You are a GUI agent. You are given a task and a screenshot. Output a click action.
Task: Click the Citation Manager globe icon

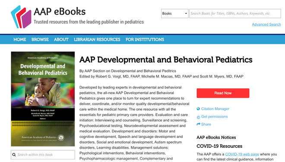pos(198,109)
